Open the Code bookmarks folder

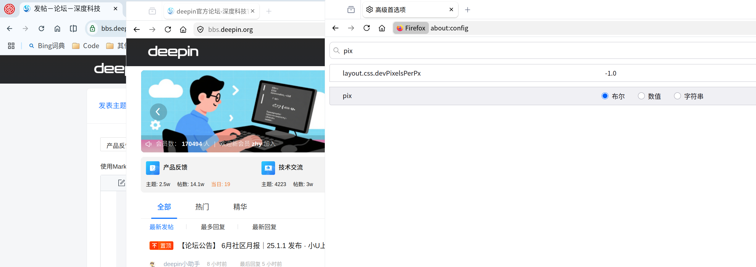pos(86,46)
